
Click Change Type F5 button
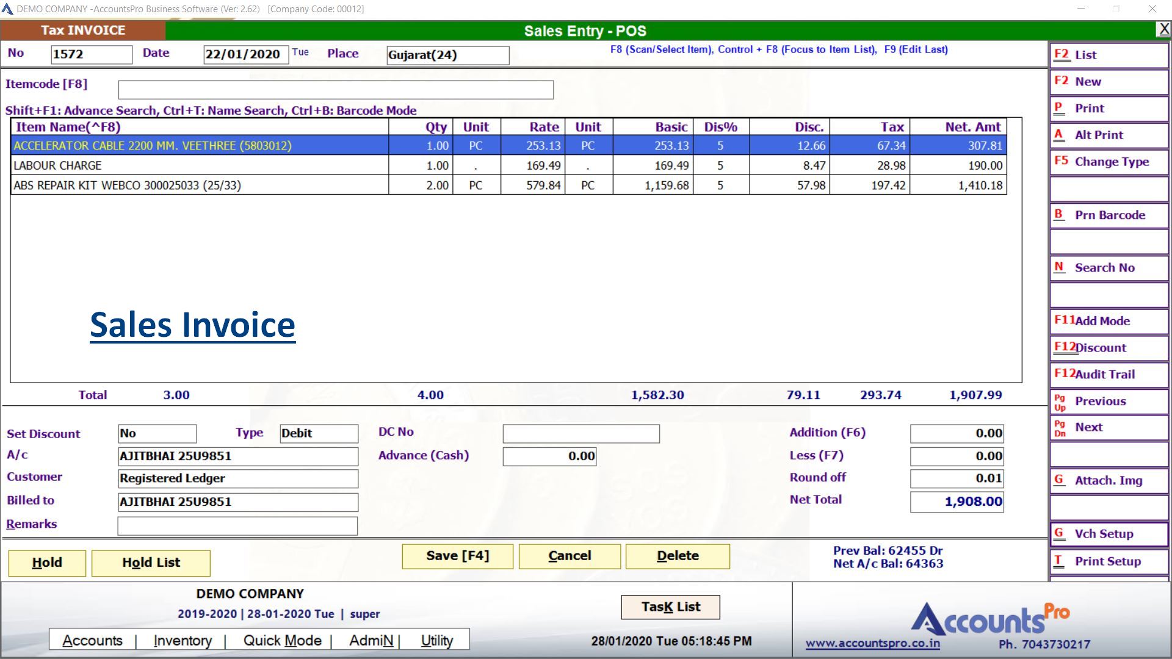click(1109, 162)
